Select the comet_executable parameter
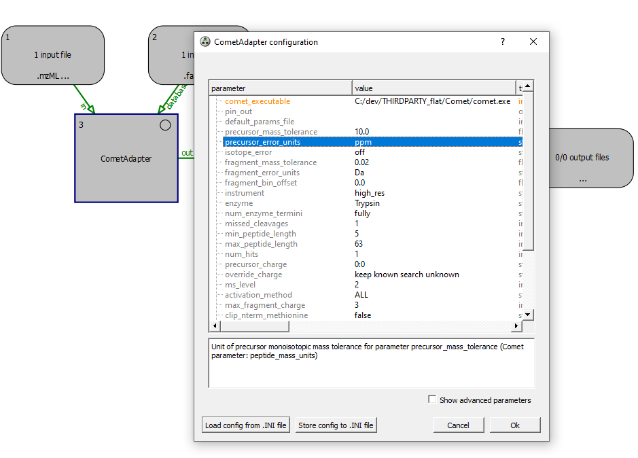This screenshot has width=638, height=458. [257, 101]
